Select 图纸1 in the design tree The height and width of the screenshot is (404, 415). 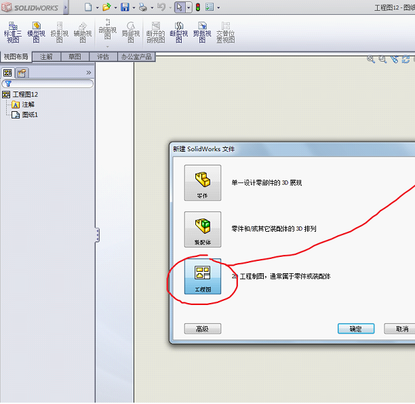(30, 115)
